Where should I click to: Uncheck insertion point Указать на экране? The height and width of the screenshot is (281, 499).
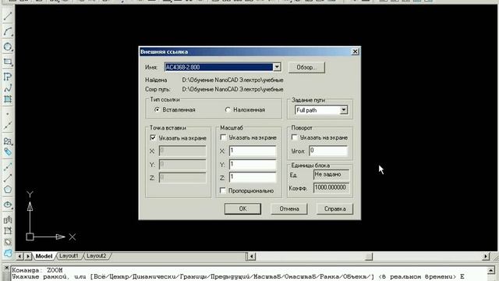pos(153,137)
